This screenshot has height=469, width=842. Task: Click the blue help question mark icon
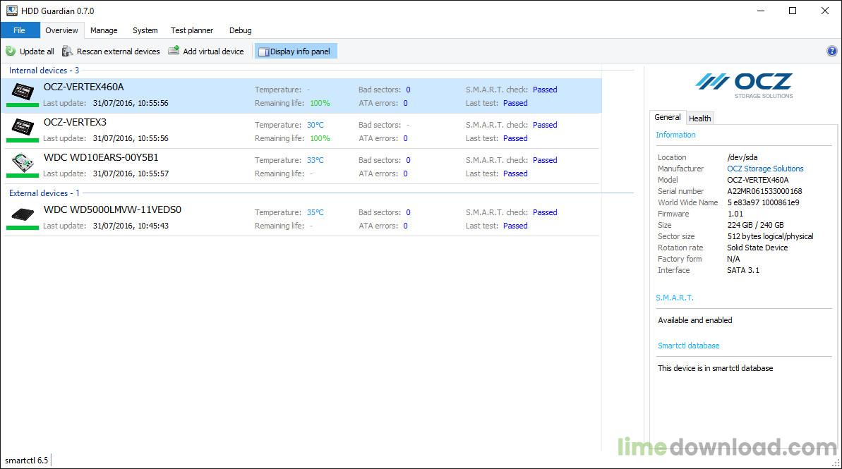pyautogui.click(x=831, y=51)
